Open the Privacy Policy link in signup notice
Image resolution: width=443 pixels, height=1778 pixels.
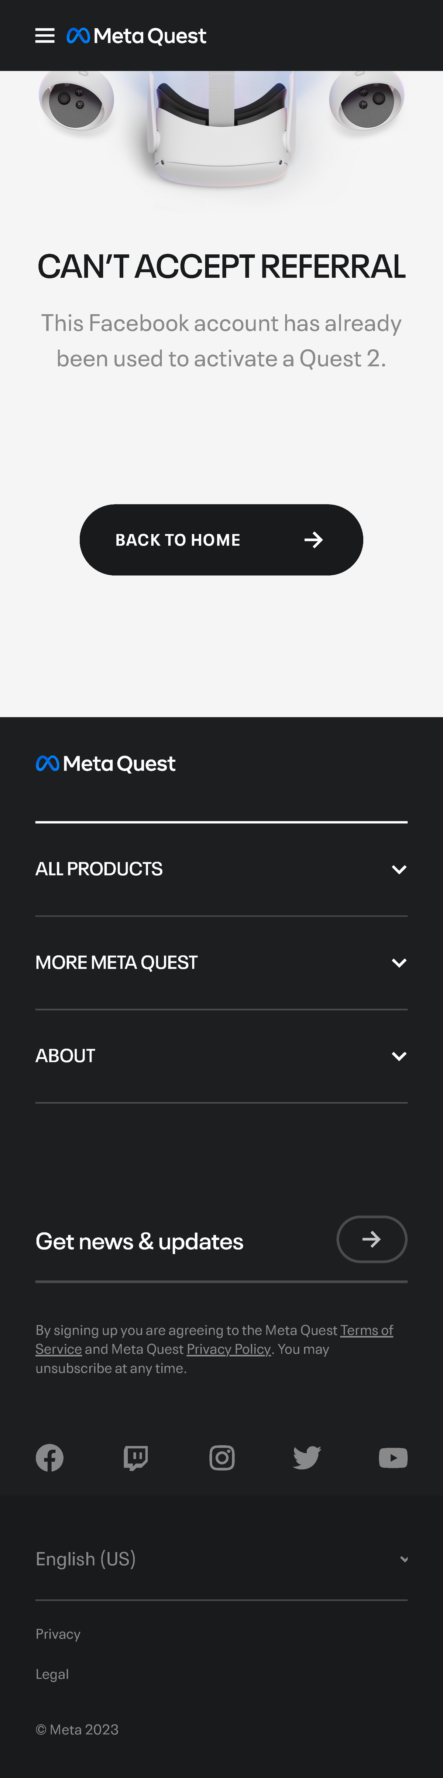229,1349
